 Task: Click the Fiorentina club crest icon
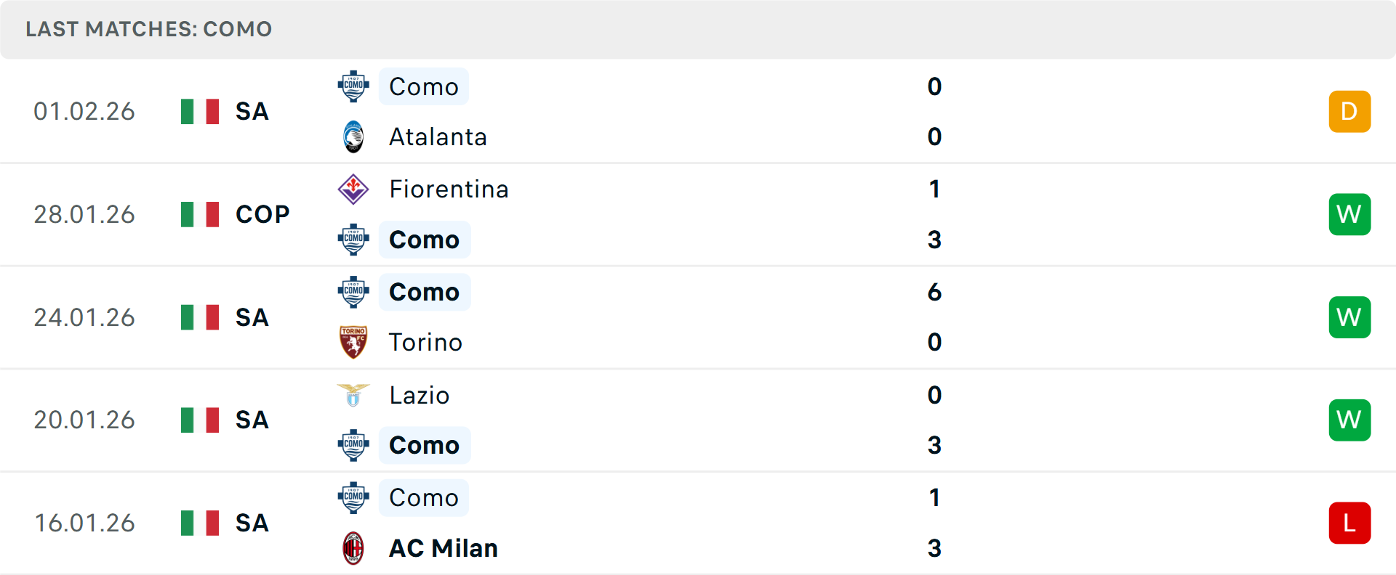353,189
